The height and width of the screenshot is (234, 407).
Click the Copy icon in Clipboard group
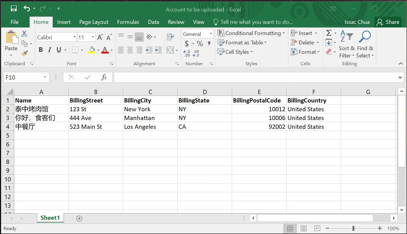tap(25, 44)
